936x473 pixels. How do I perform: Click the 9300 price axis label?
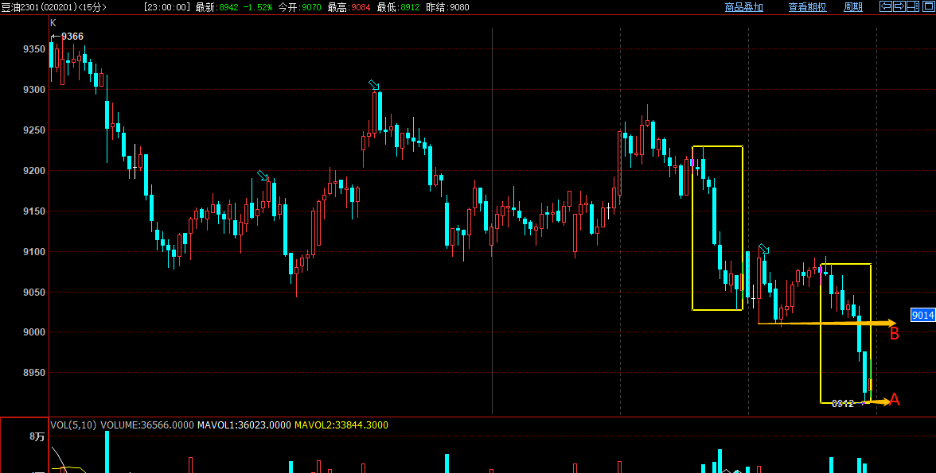tap(34, 90)
